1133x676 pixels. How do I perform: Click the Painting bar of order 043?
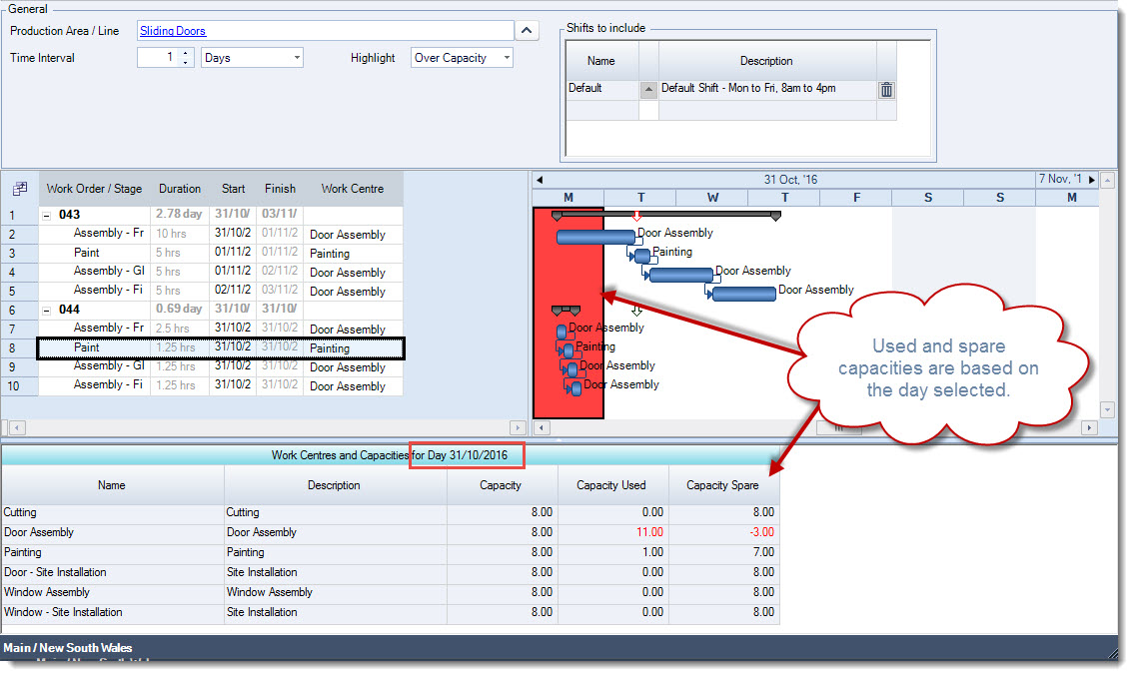coord(641,256)
